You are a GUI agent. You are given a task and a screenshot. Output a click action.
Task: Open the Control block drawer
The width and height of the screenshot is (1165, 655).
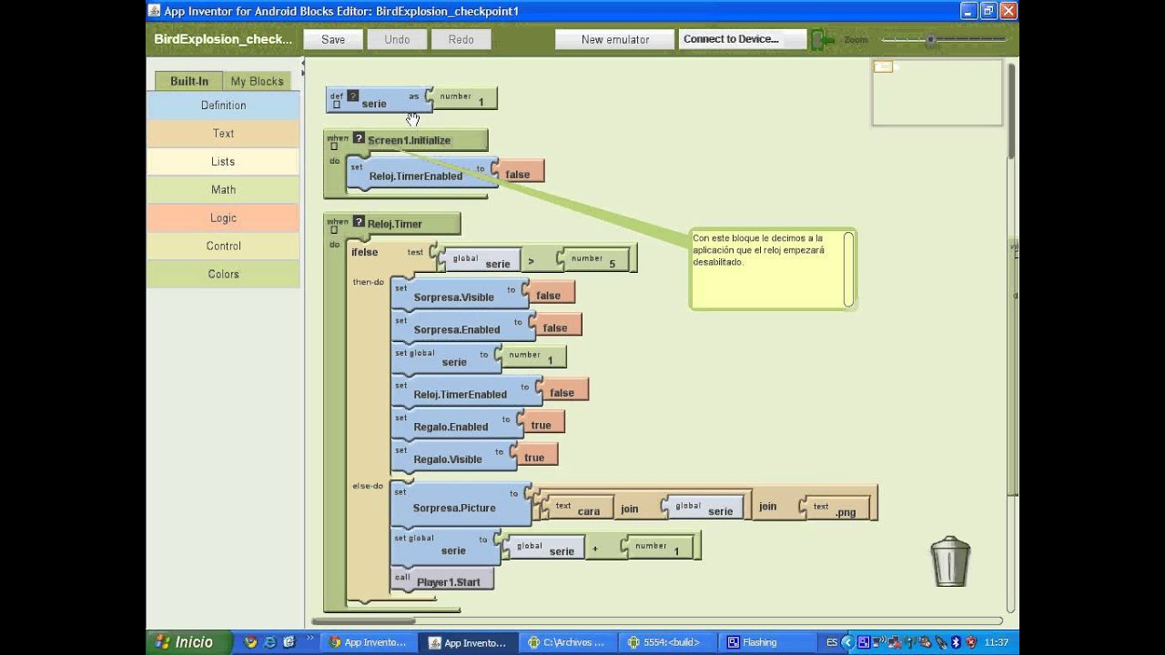(223, 246)
